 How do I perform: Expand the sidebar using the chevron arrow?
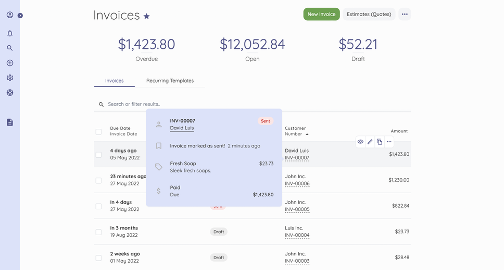click(x=20, y=16)
